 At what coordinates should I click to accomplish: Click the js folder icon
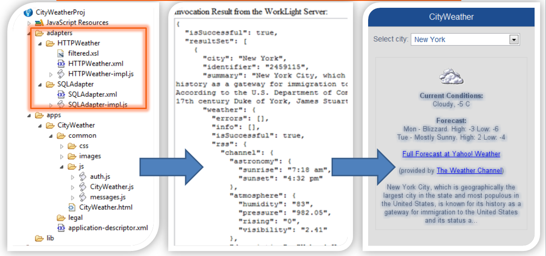click(72, 167)
